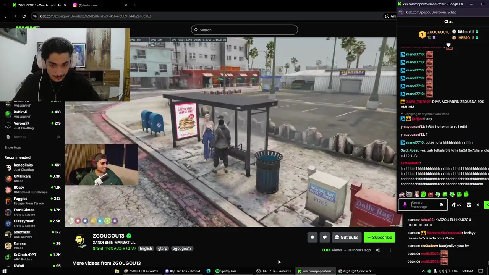The height and width of the screenshot is (275, 489).
Task: Focus the Kick Search field
Action: pyautogui.click(x=244, y=30)
